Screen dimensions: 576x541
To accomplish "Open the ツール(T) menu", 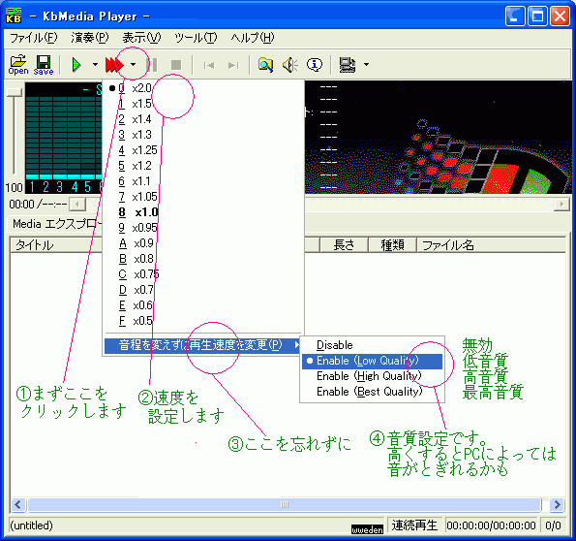I will pos(196,38).
